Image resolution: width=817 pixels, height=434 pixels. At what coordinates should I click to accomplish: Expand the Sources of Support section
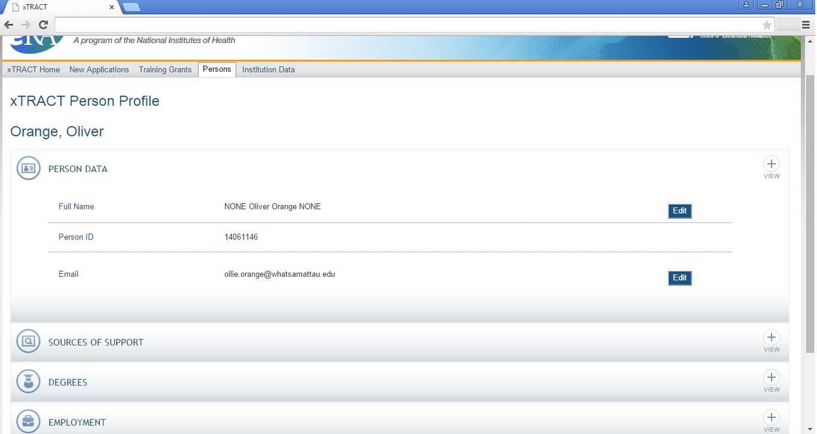click(772, 337)
